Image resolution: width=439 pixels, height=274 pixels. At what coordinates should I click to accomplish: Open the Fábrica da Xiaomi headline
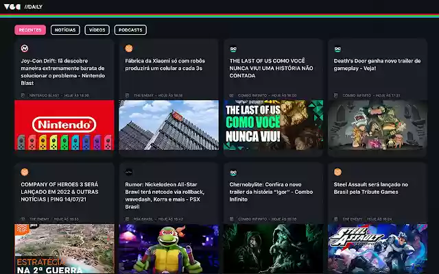pos(165,64)
